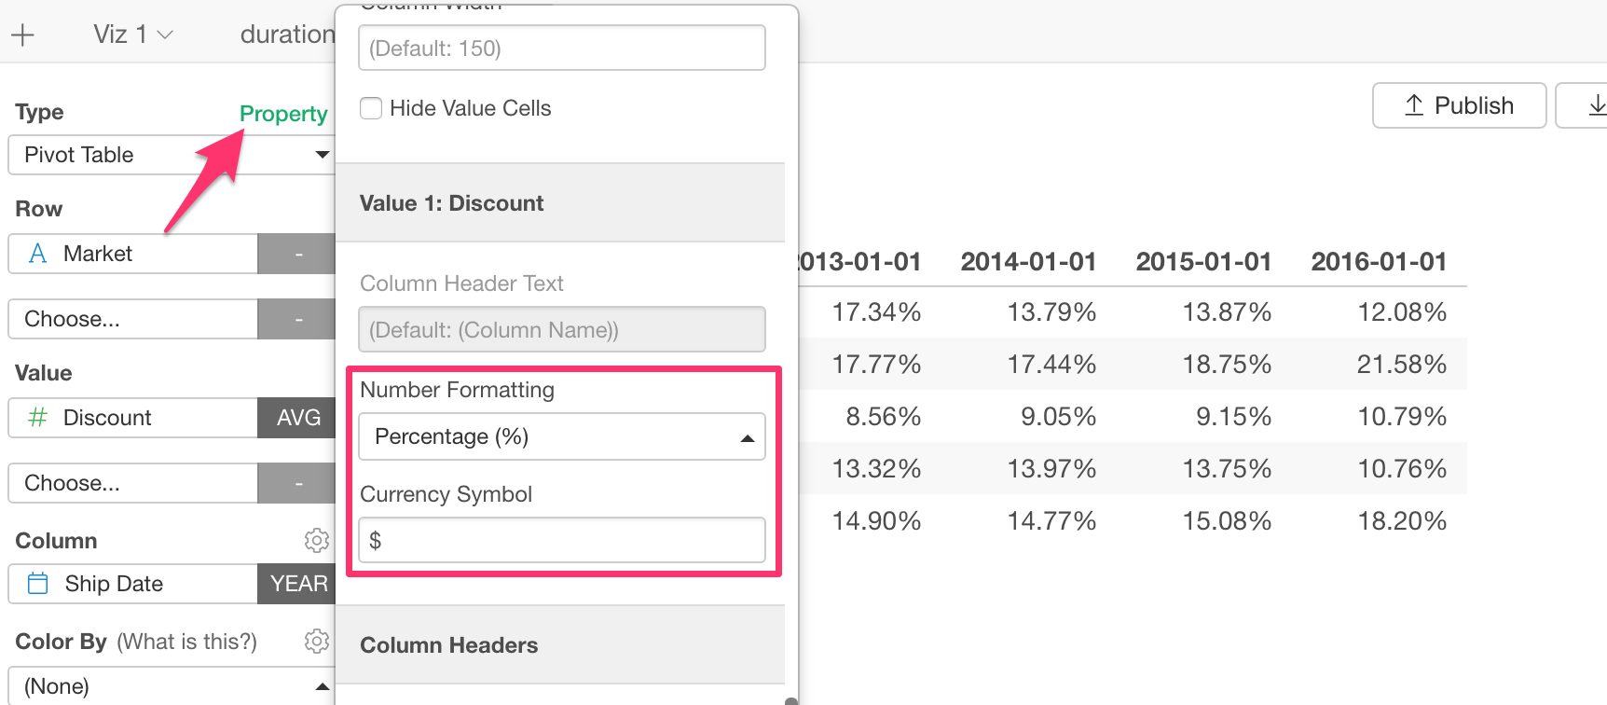Click the YEAR function button for Ship Date
The height and width of the screenshot is (705, 1607).
click(298, 584)
